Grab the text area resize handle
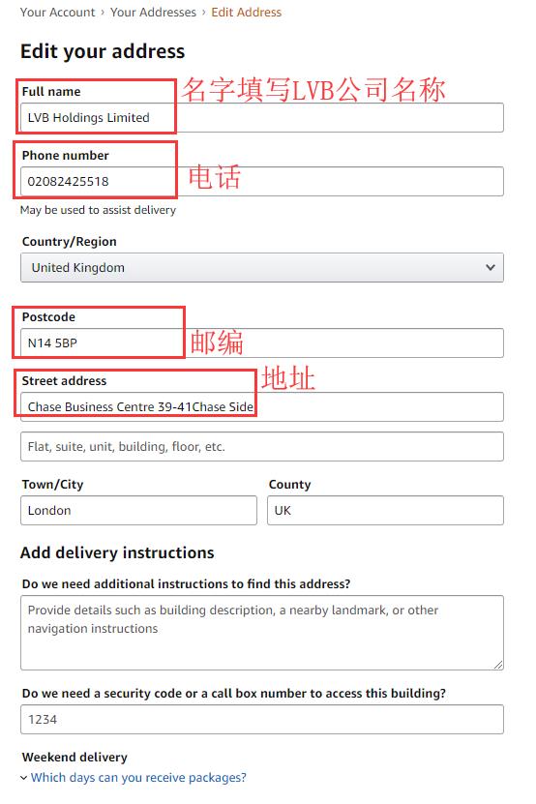This screenshot has width=536, height=804. click(x=498, y=665)
